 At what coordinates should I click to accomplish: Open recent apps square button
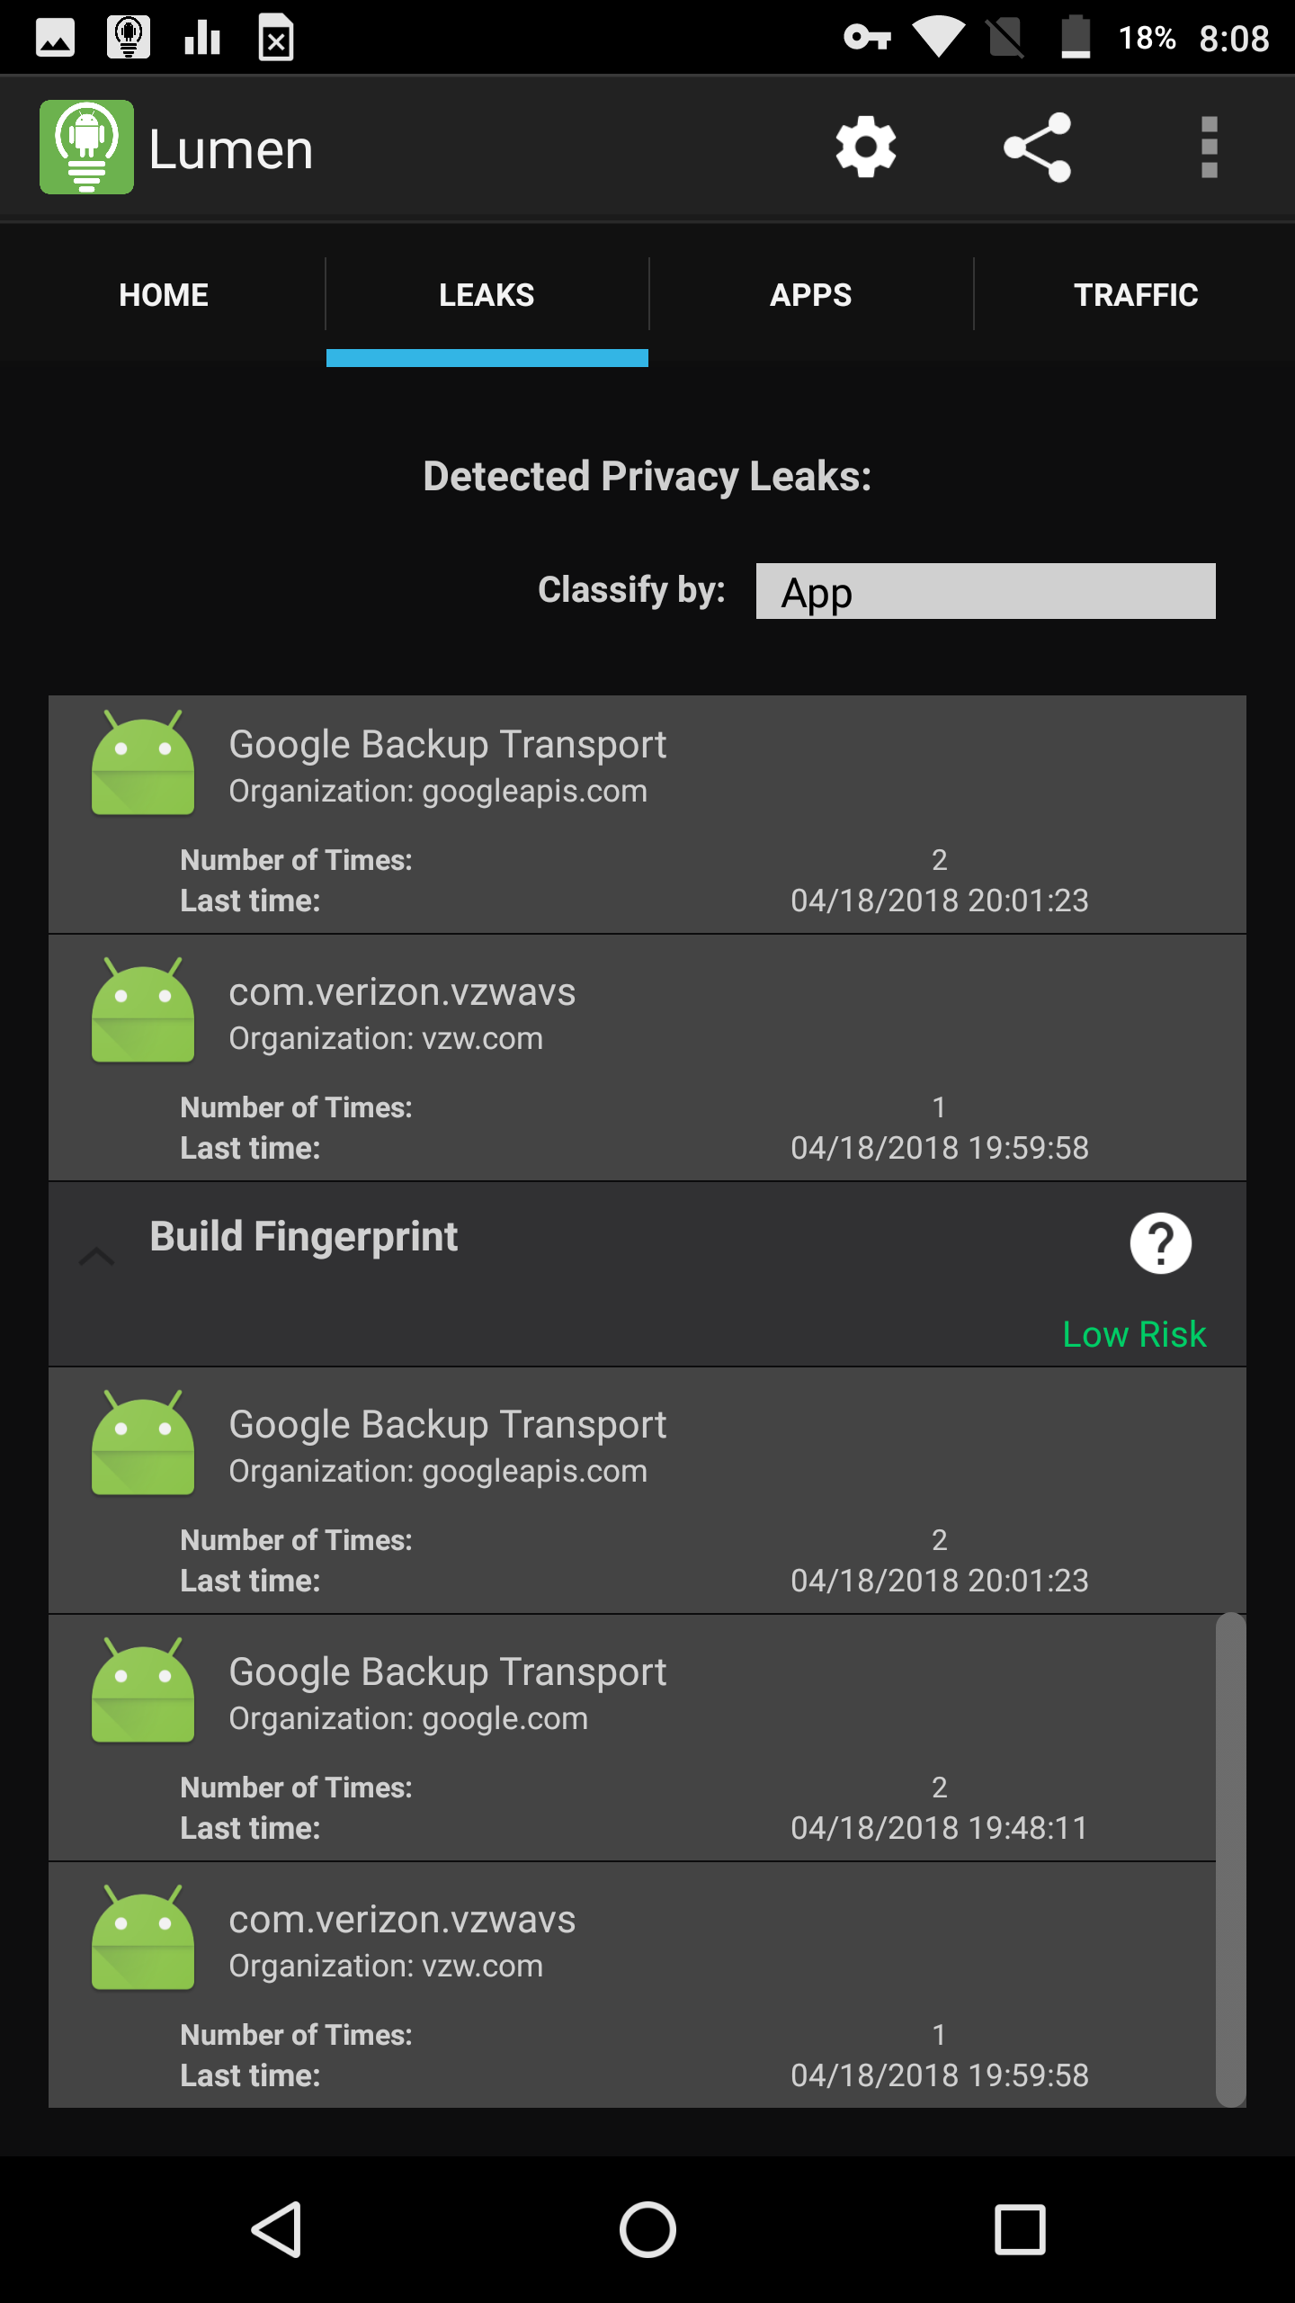coord(1020,2229)
